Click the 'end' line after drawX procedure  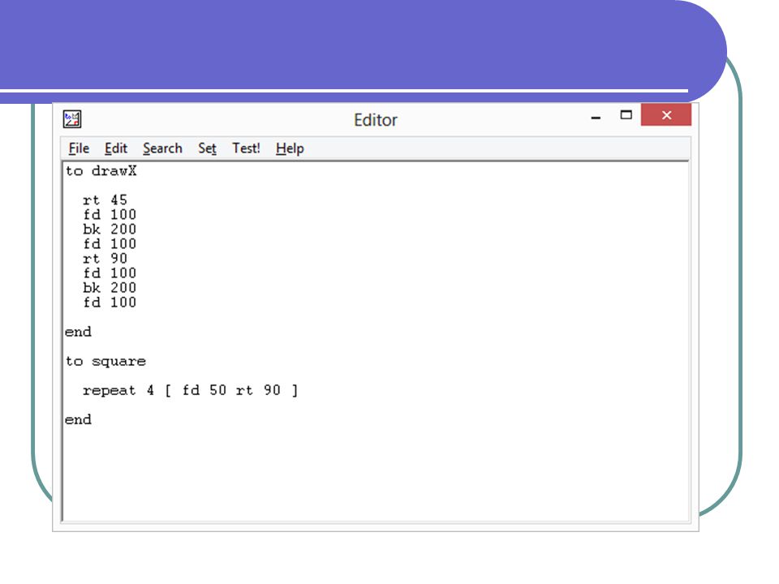(78, 332)
